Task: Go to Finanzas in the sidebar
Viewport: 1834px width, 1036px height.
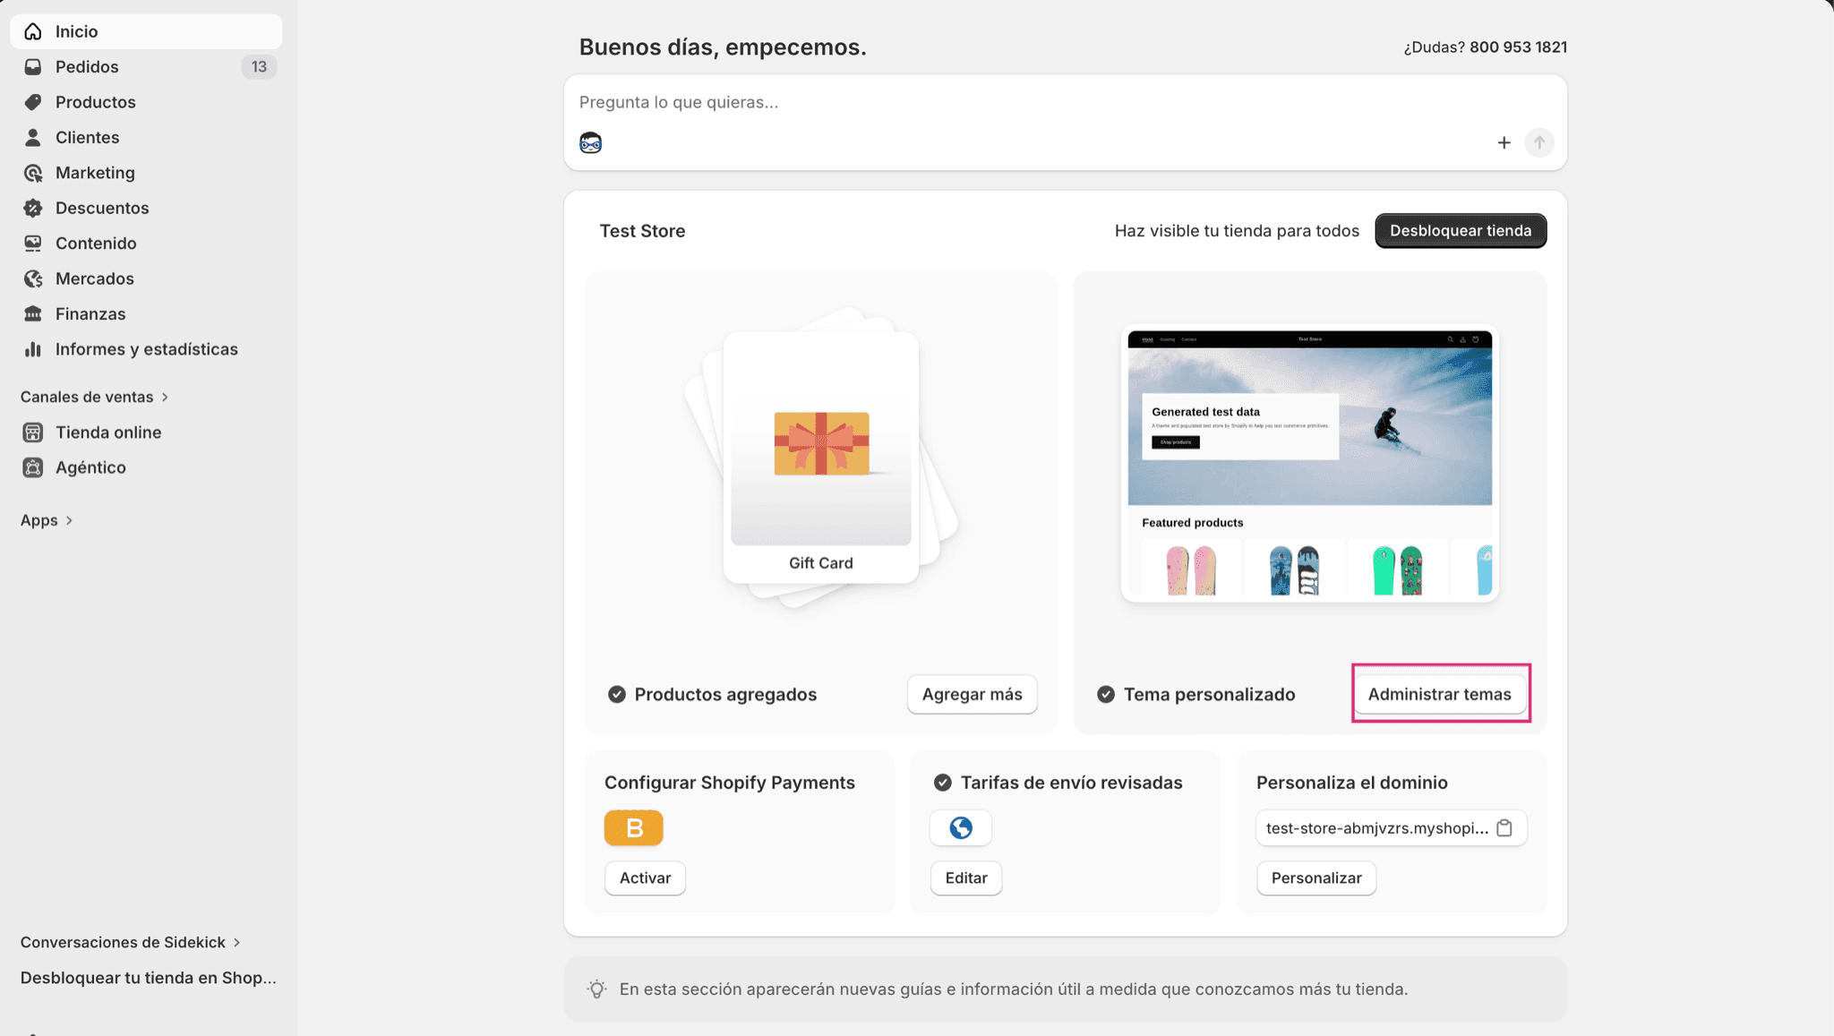Action: [147, 313]
